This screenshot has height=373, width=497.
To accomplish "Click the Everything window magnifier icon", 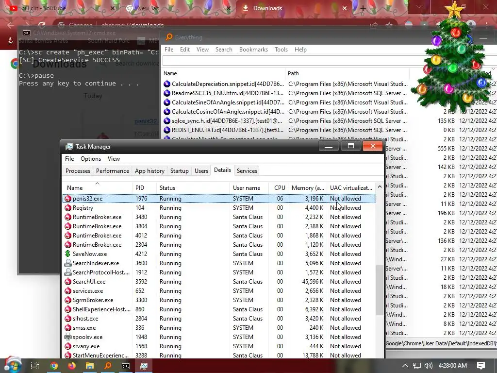I will tap(169, 37).
